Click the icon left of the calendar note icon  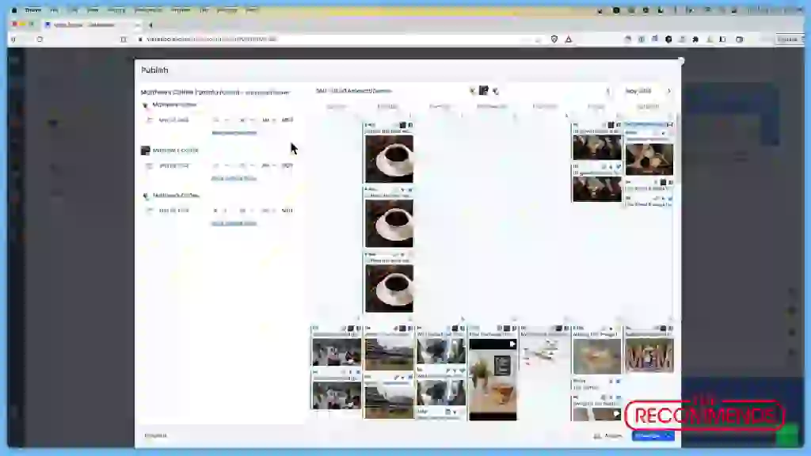(x=472, y=91)
